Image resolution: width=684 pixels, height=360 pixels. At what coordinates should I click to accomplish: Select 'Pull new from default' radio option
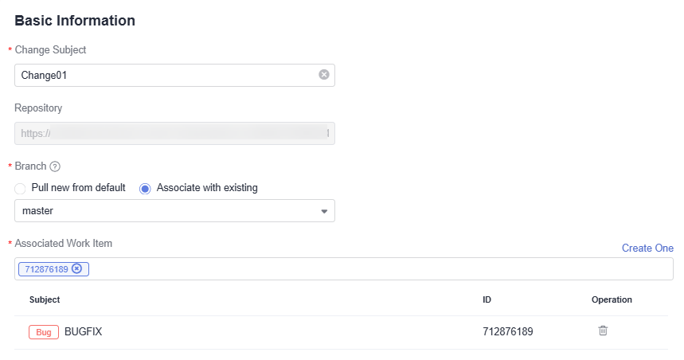point(20,189)
